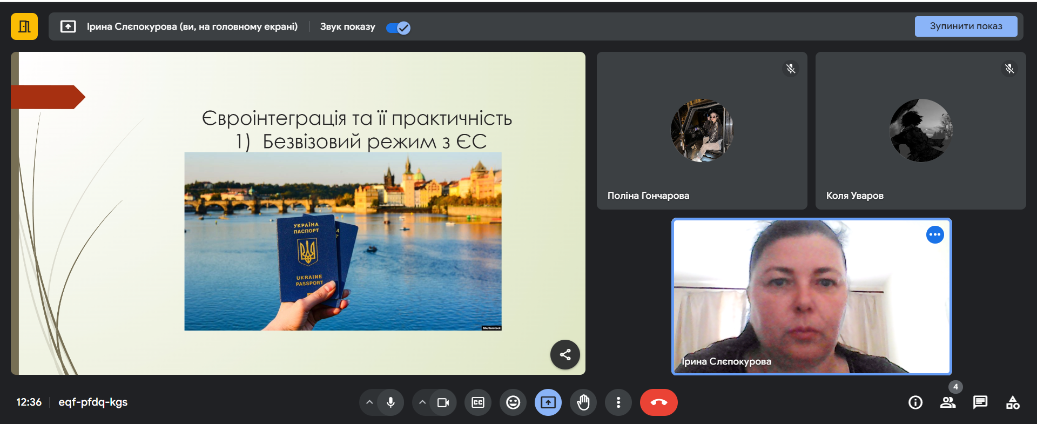Show the participants list

tap(948, 402)
